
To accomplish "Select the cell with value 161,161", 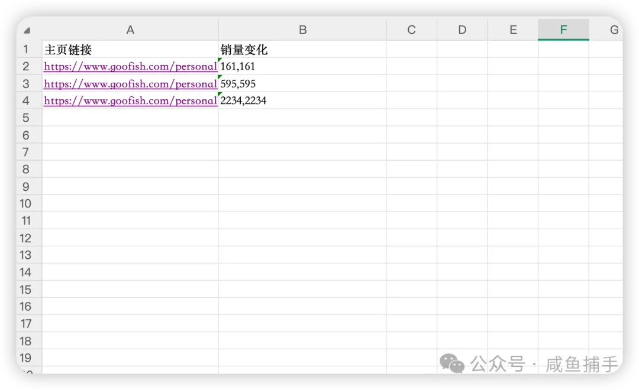I will (302, 66).
